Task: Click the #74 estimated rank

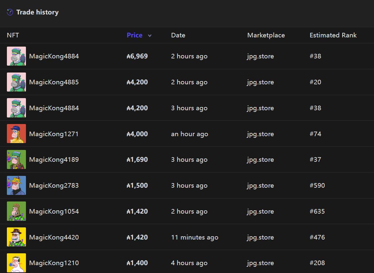Action: coord(315,134)
